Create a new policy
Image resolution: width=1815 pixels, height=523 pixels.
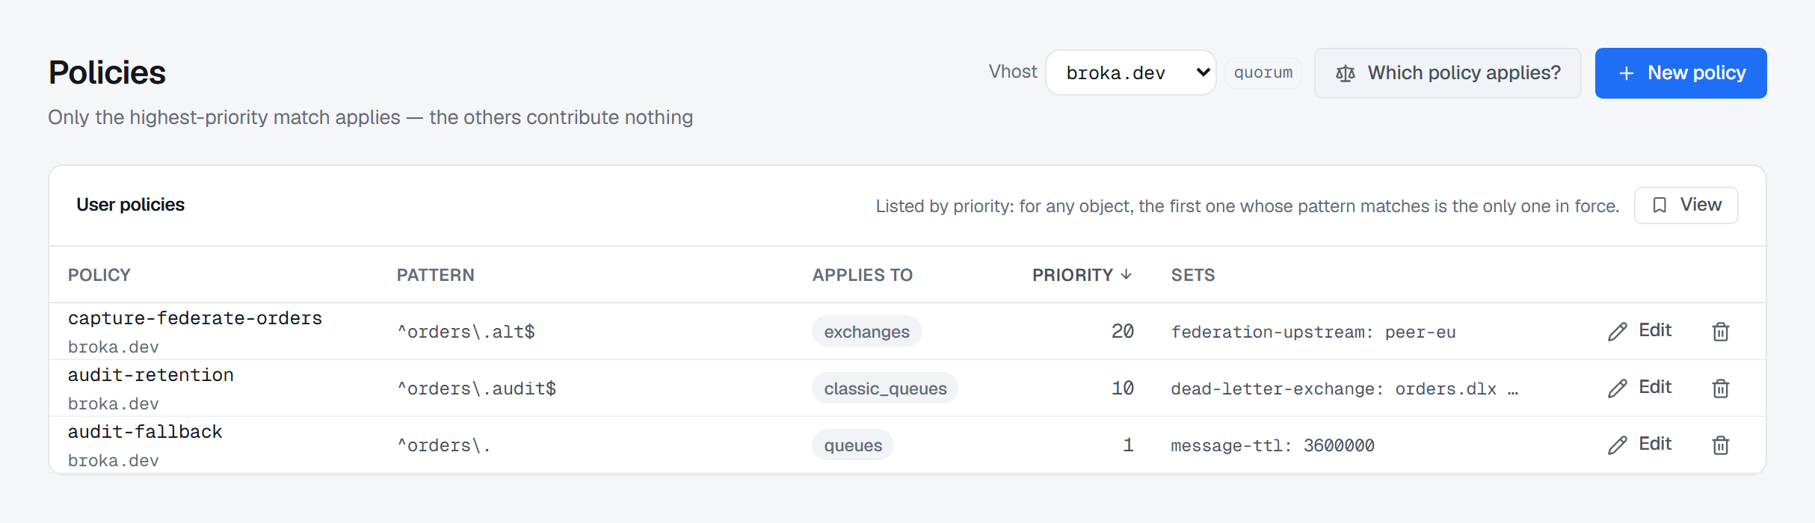(1680, 73)
